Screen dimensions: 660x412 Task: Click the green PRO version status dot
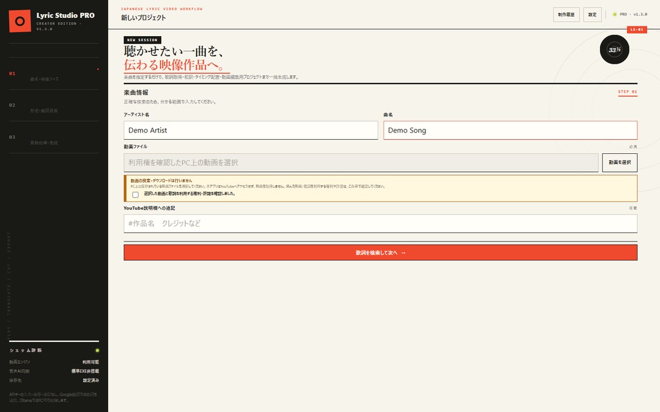[614, 14]
